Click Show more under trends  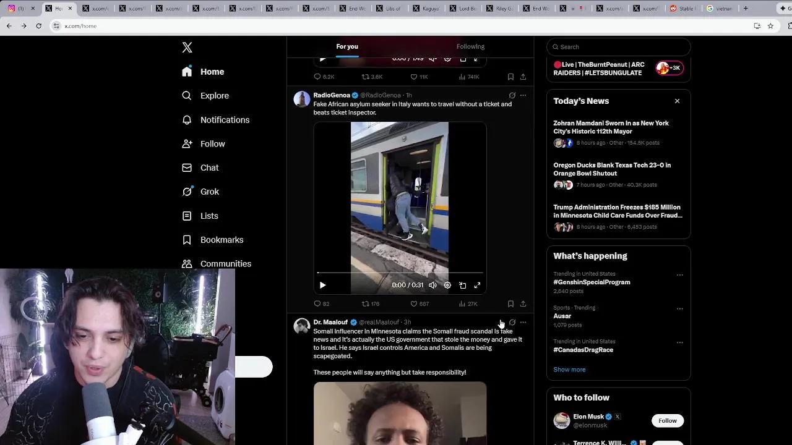(569, 370)
